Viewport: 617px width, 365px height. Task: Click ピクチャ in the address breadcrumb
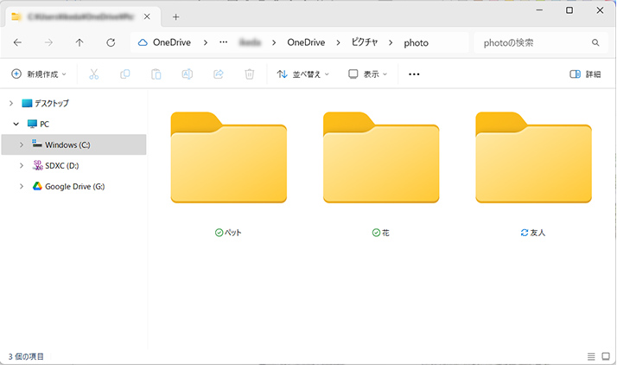[x=365, y=42]
